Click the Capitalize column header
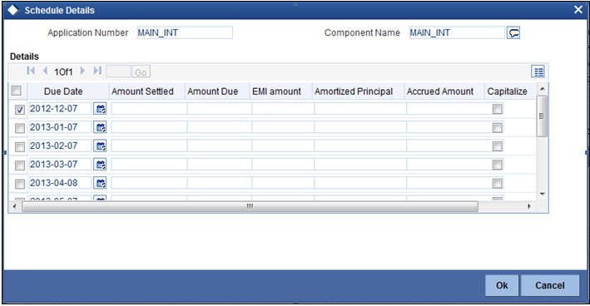Viewport: 590px width, 306px height. (x=507, y=91)
